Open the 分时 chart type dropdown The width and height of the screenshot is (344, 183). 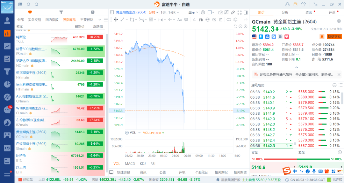pos(154,12)
